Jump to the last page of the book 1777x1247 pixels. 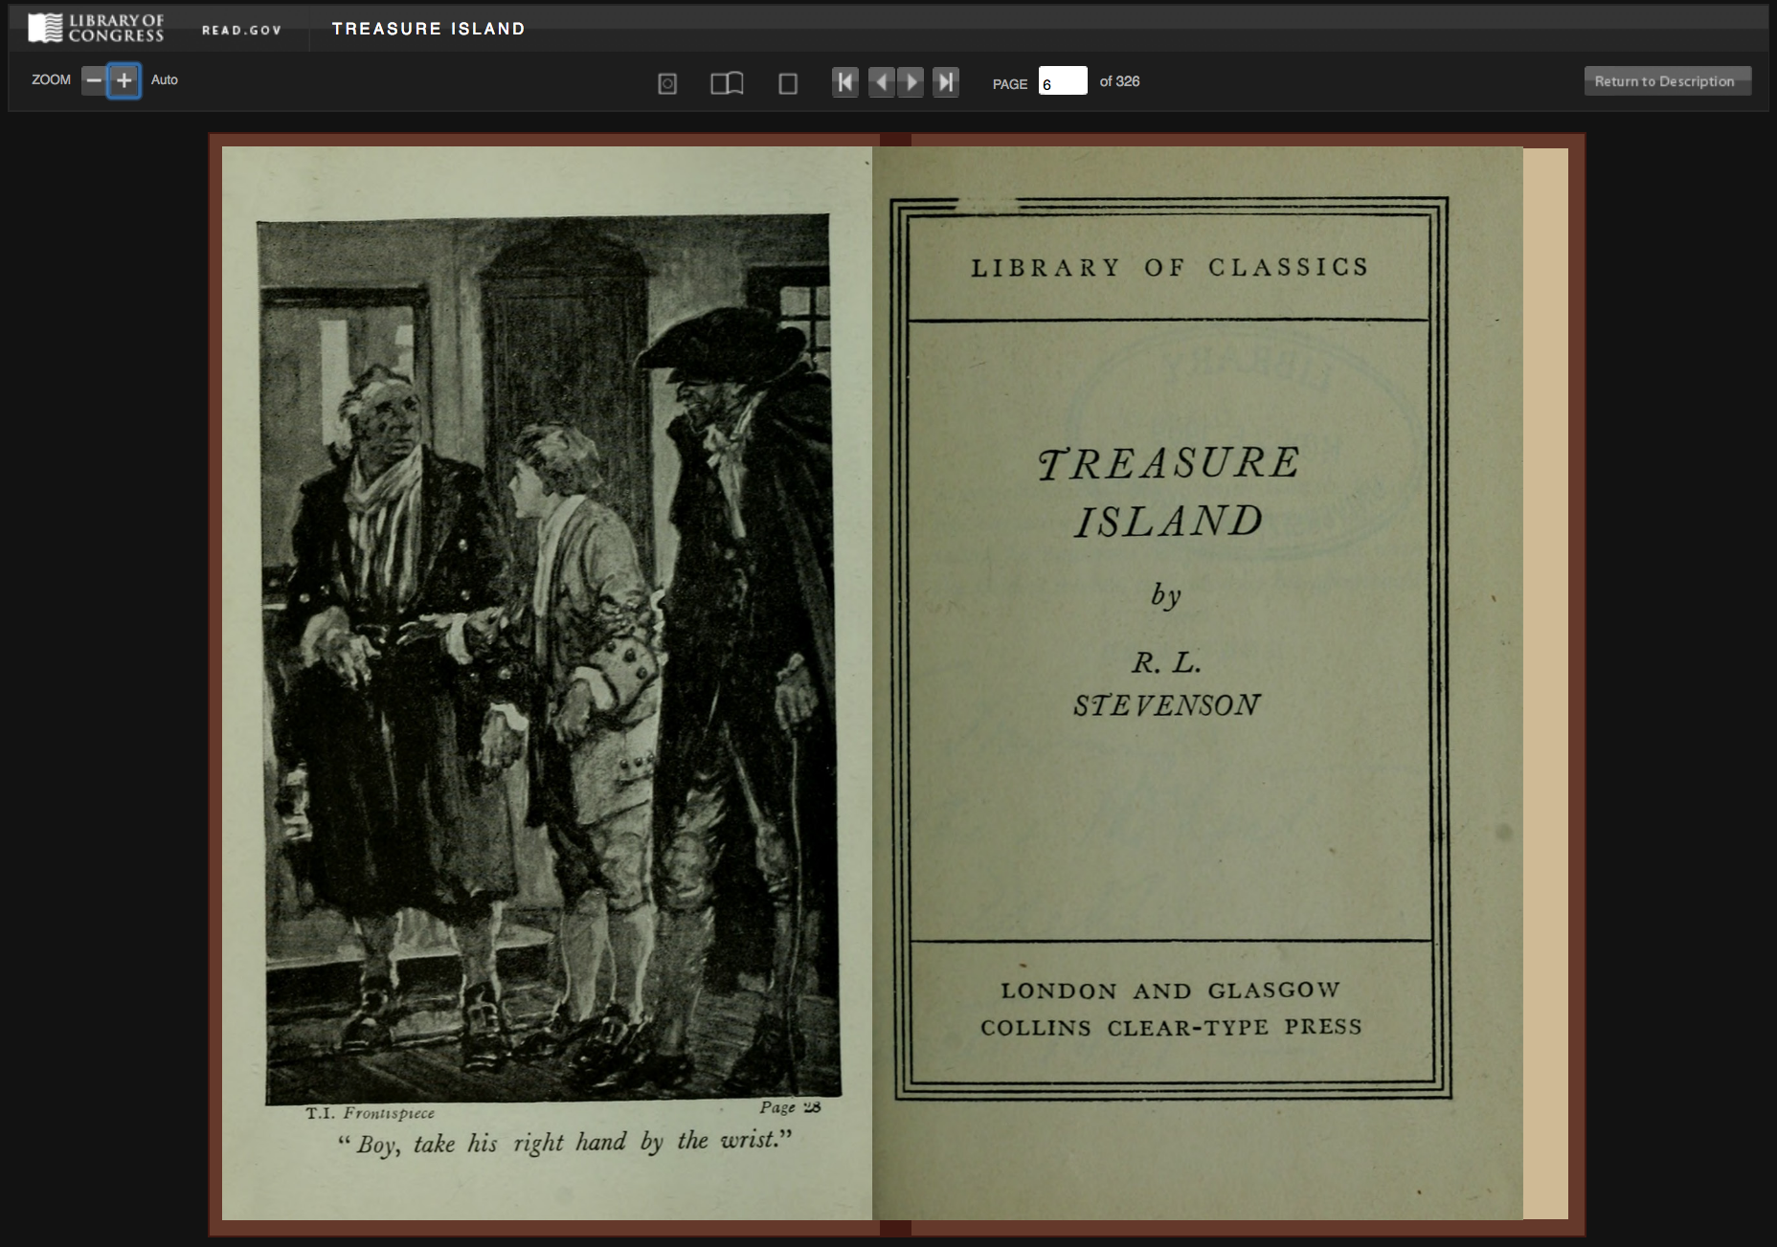point(946,83)
